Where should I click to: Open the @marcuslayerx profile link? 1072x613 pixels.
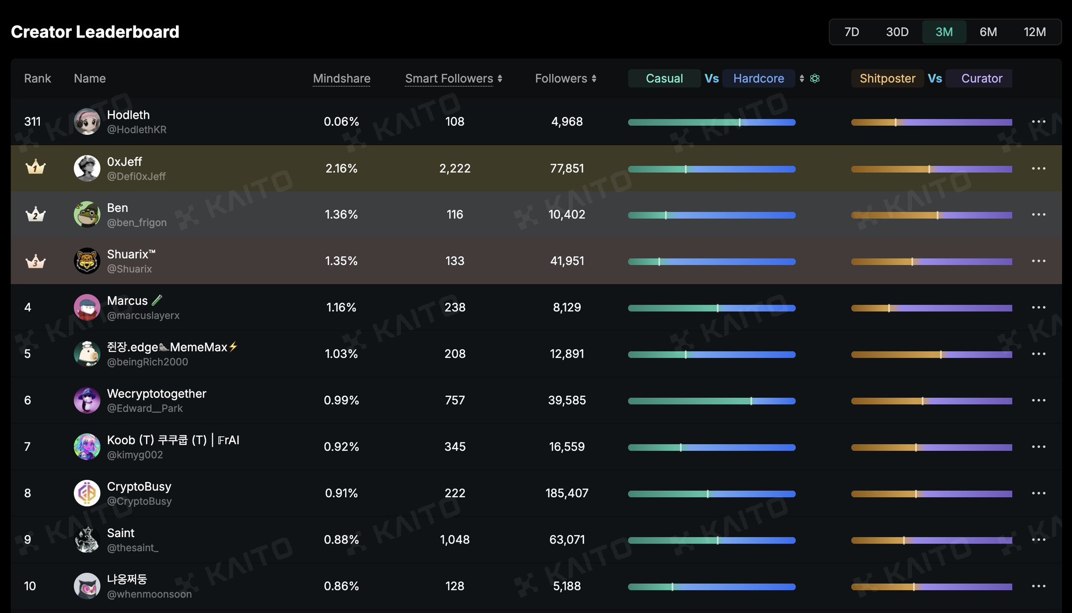coord(143,316)
